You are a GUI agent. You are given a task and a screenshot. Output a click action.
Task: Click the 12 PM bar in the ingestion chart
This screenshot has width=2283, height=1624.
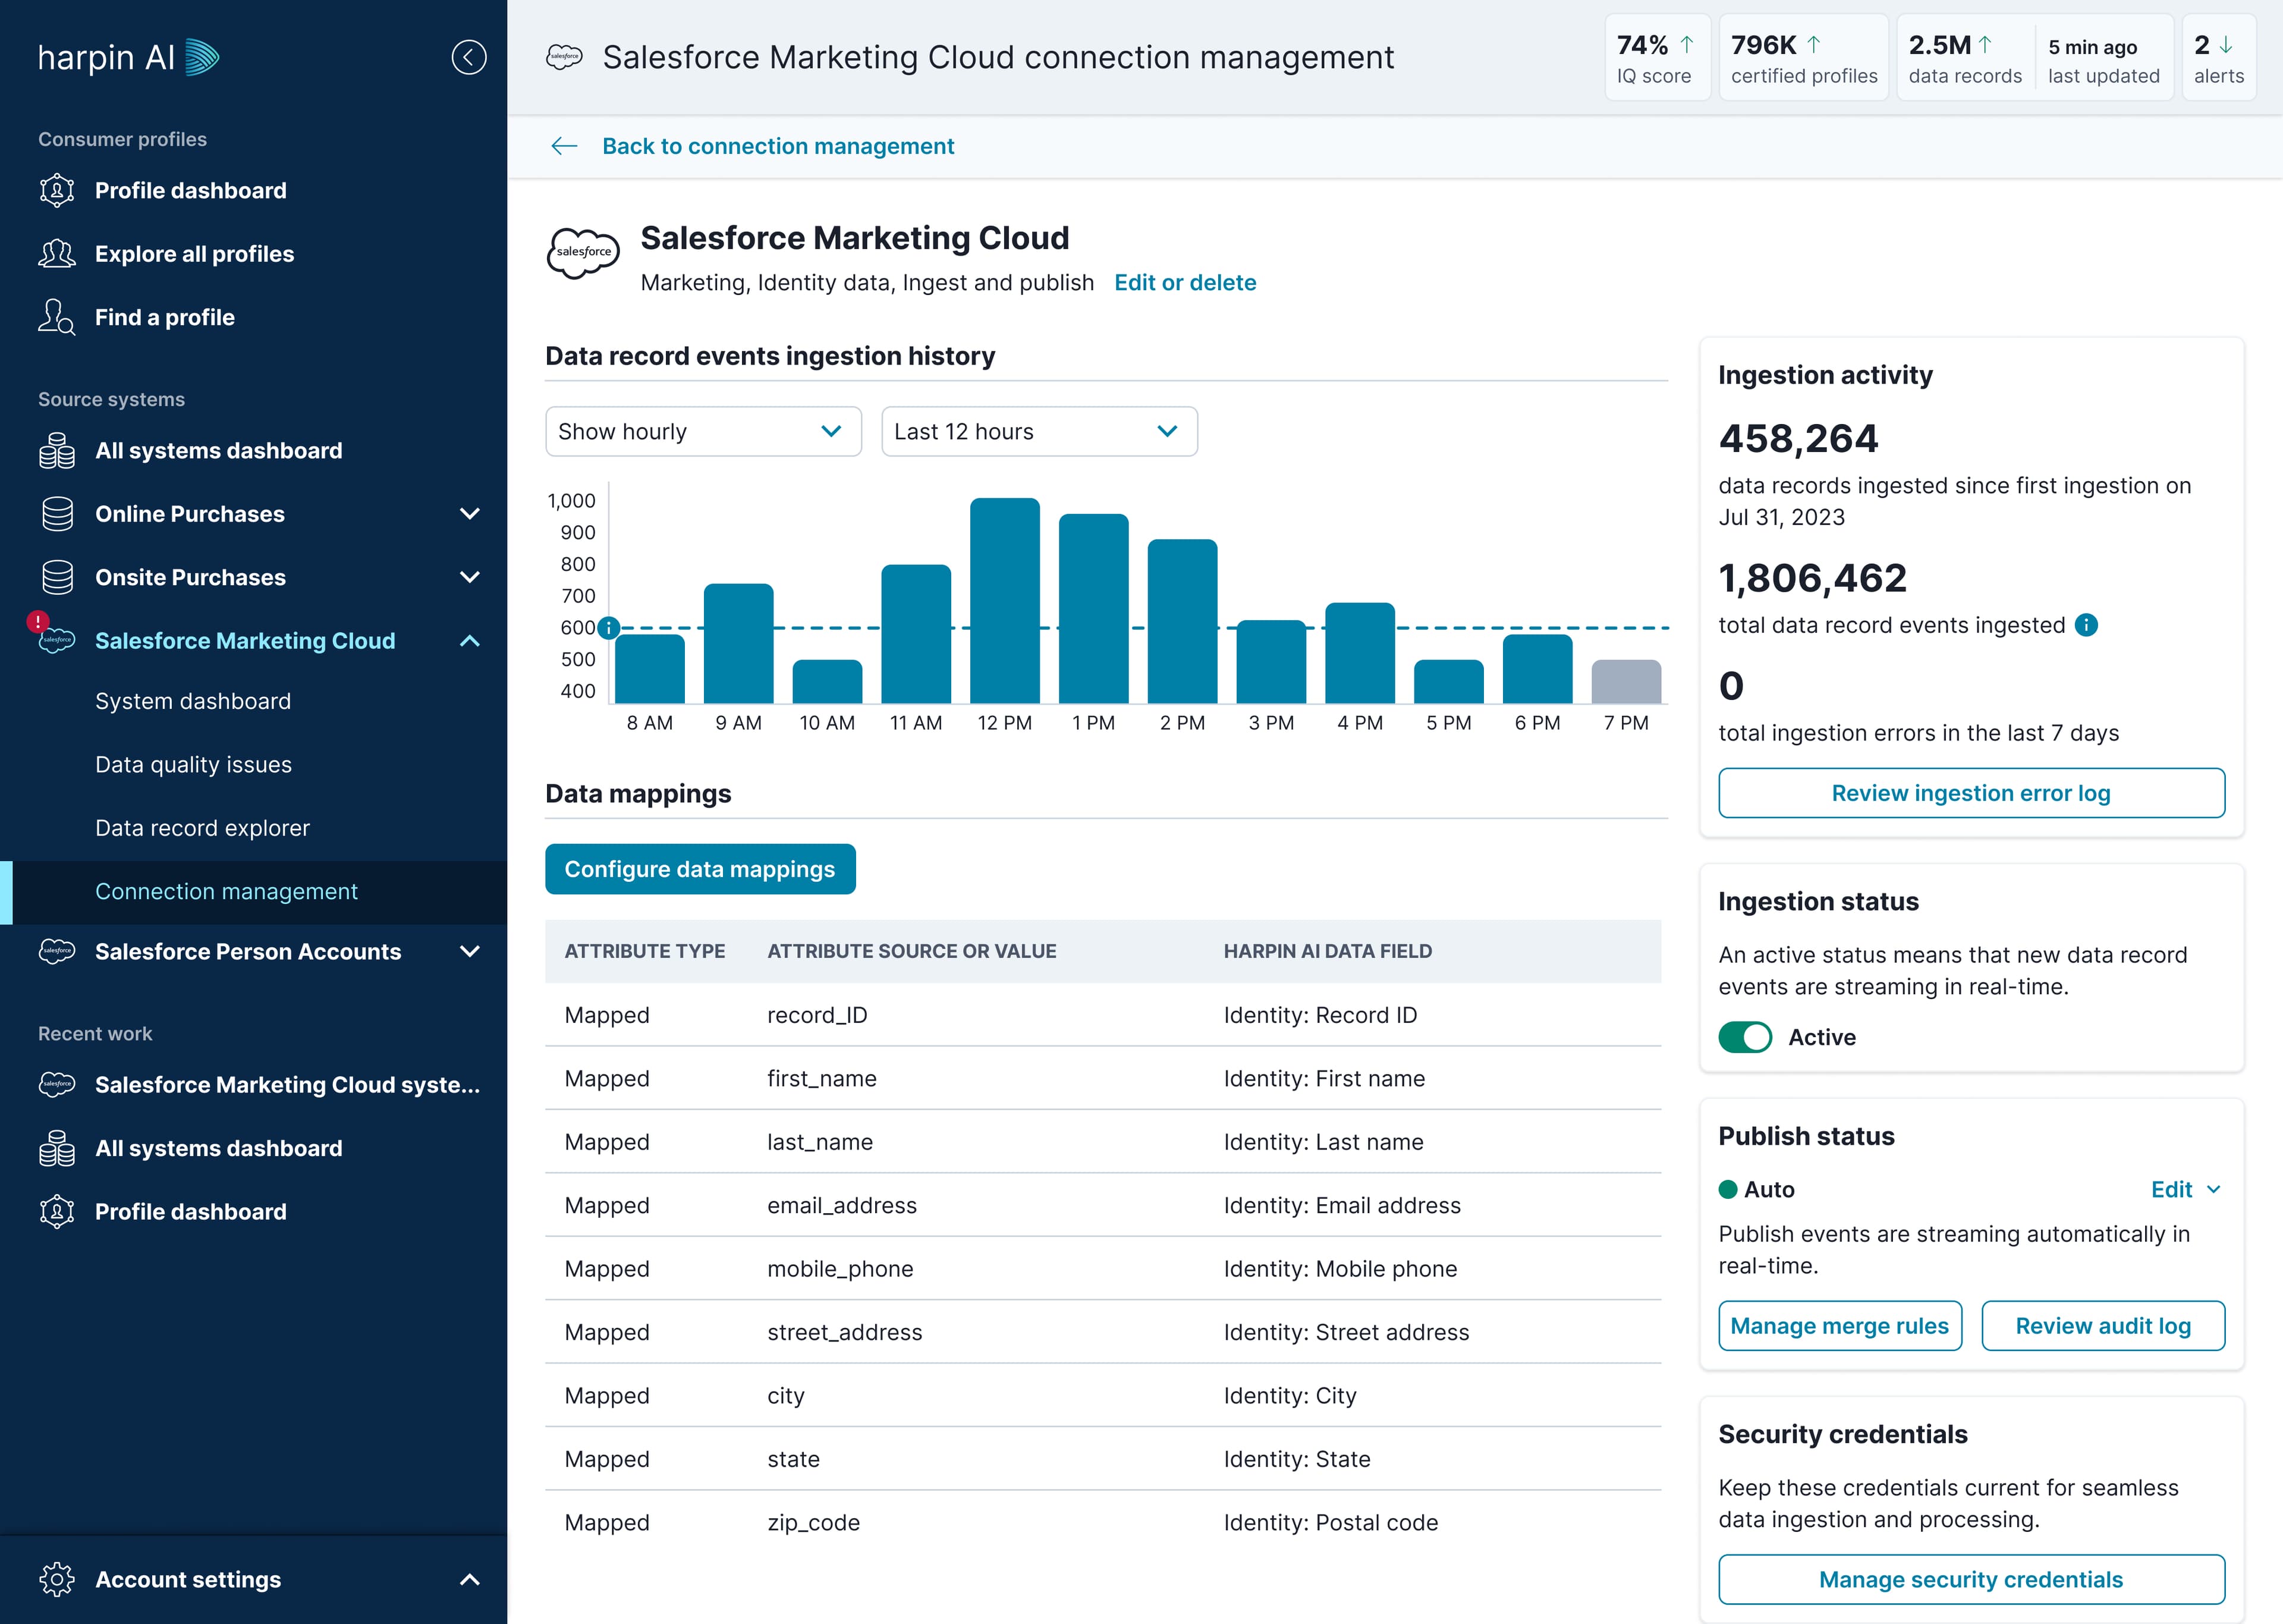[1005, 600]
